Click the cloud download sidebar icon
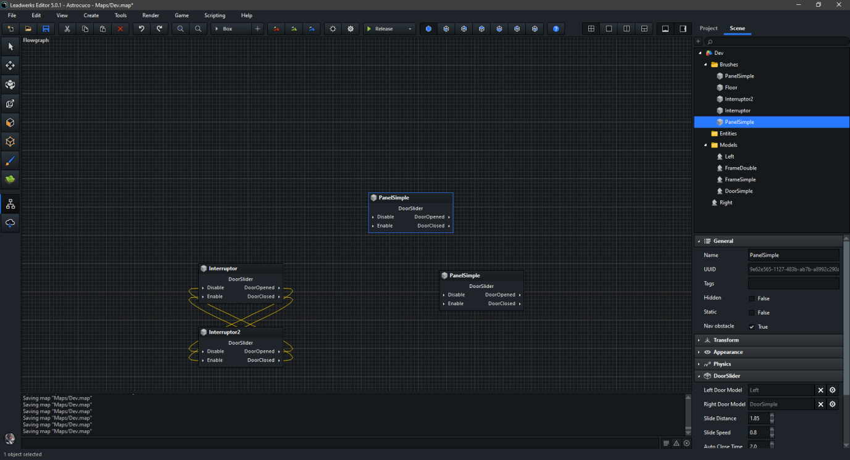The image size is (850, 460). (x=10, y=223)
